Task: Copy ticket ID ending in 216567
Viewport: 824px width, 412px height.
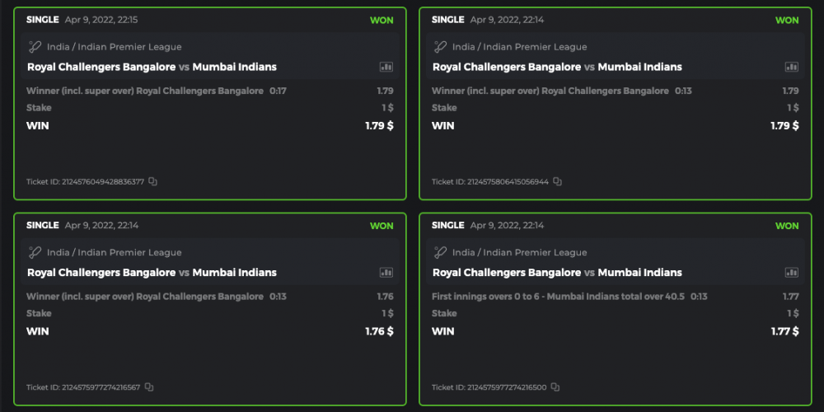Action: (x=149, y=387)
